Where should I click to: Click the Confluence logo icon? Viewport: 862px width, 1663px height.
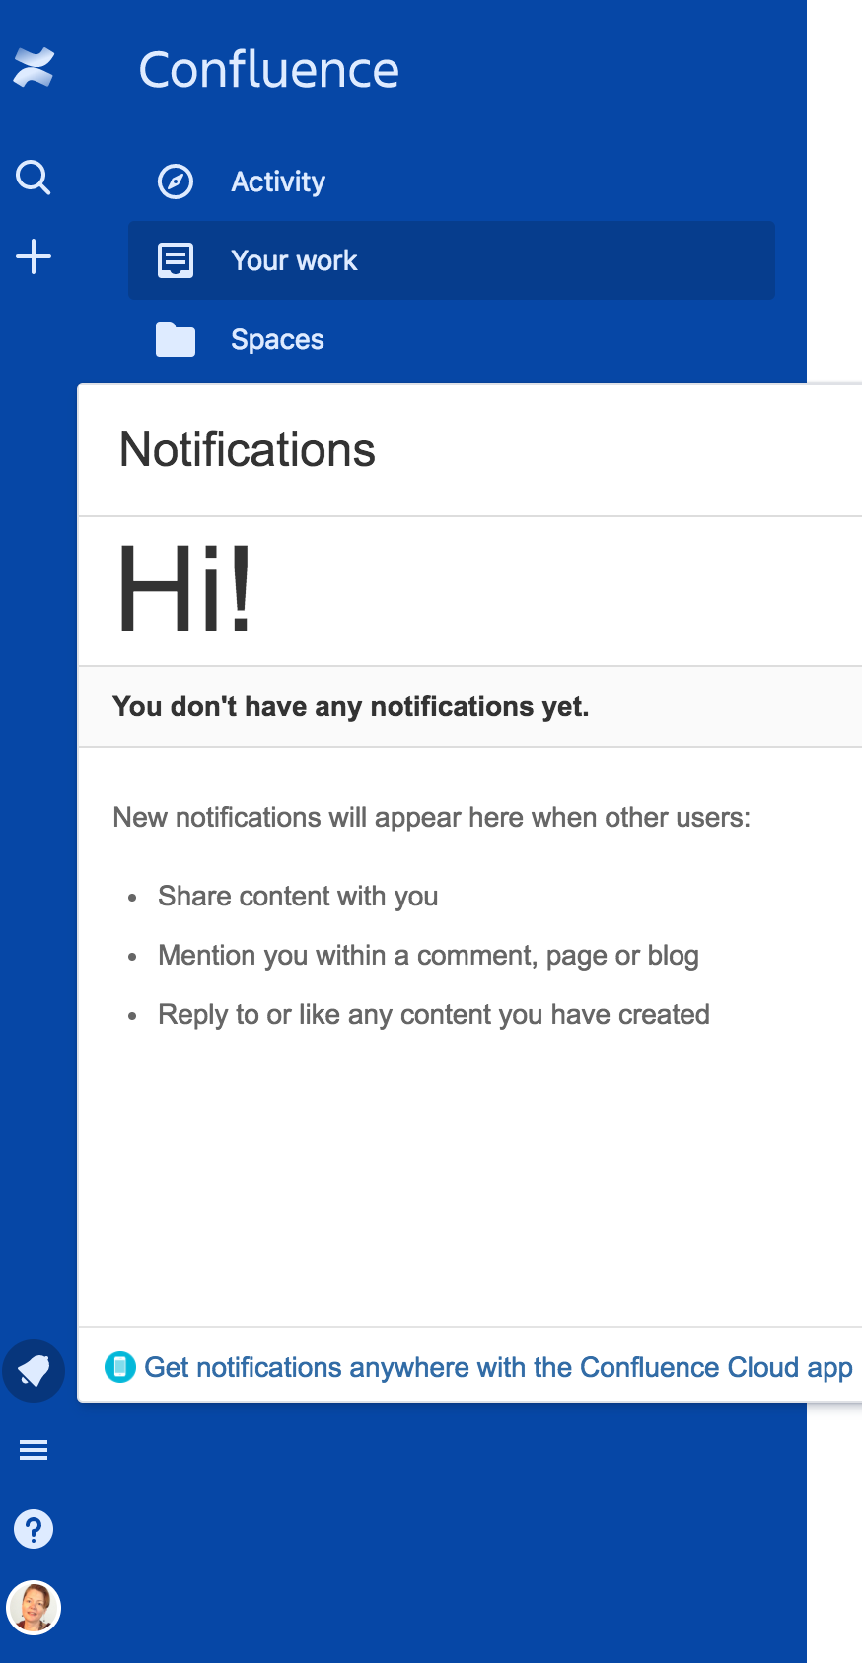point(34,67)
